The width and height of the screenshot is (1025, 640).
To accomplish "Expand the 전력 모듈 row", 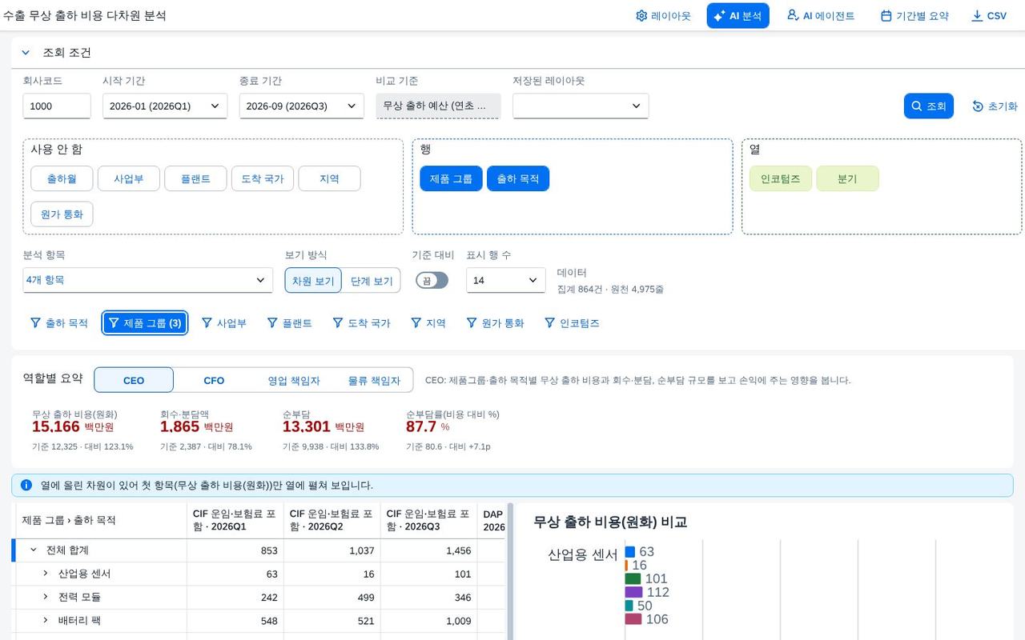I will click(46, 597).
